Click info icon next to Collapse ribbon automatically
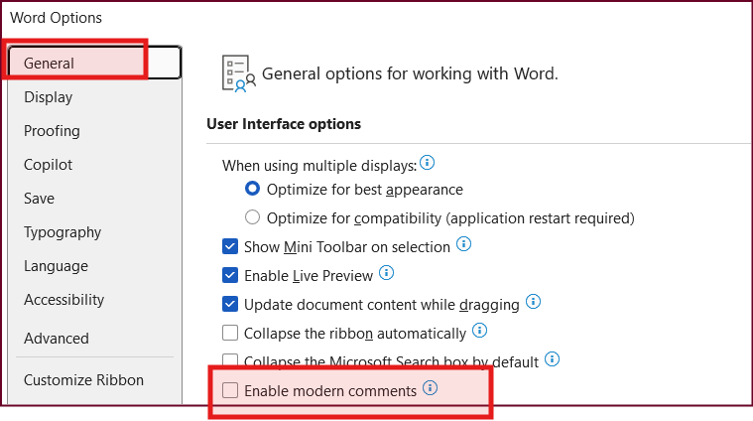This screenshot has width=753, height=421. 479,331
